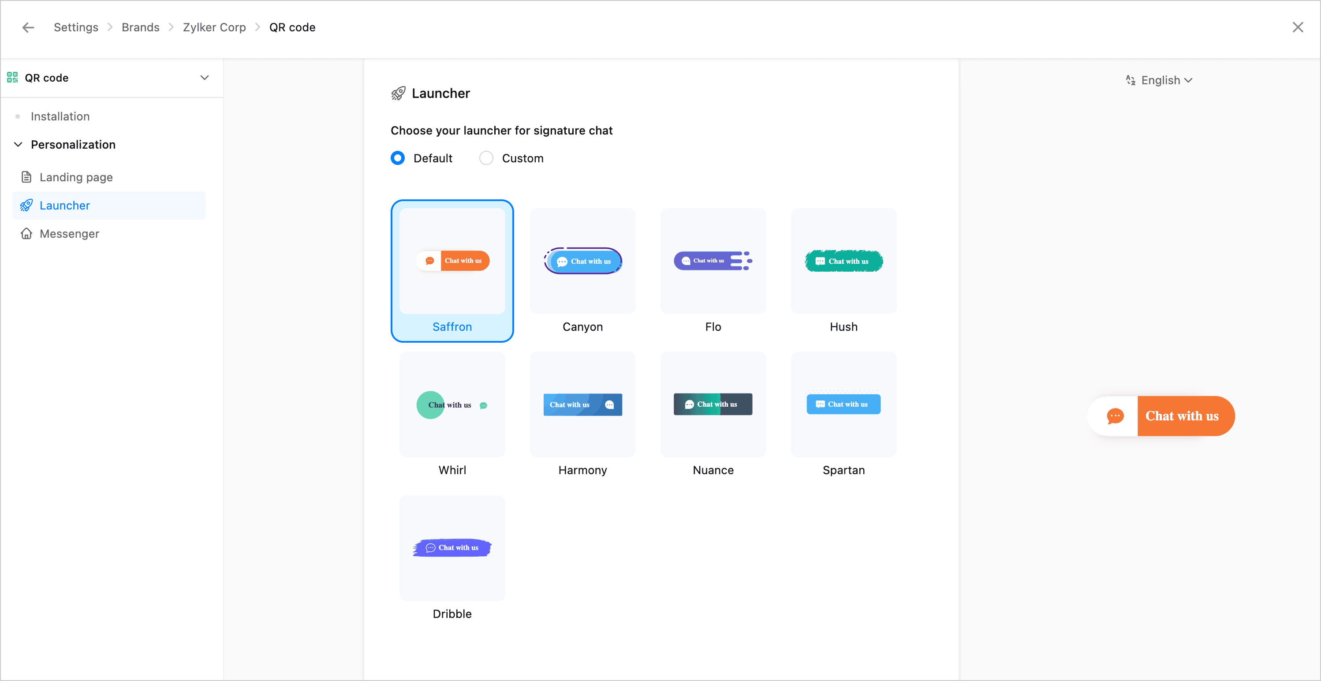Expand the QR code dropdown chevron
The image size is (1321, 681).
coord(204,78)
